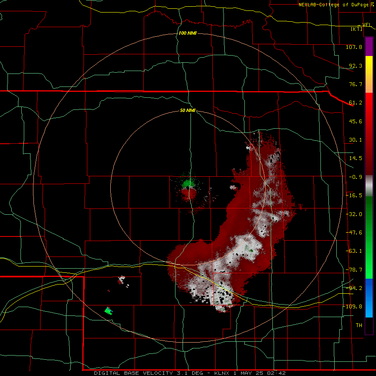Click the NEXLAB-College of DuPage title text

pyautogui.click(x=333, y=5)
